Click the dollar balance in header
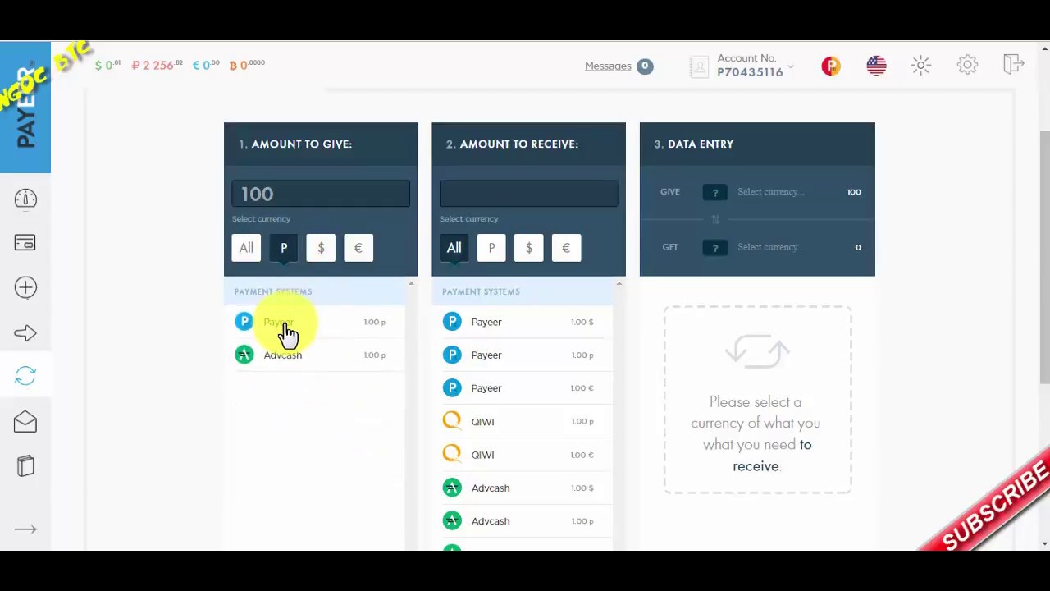 coord(107,65)
